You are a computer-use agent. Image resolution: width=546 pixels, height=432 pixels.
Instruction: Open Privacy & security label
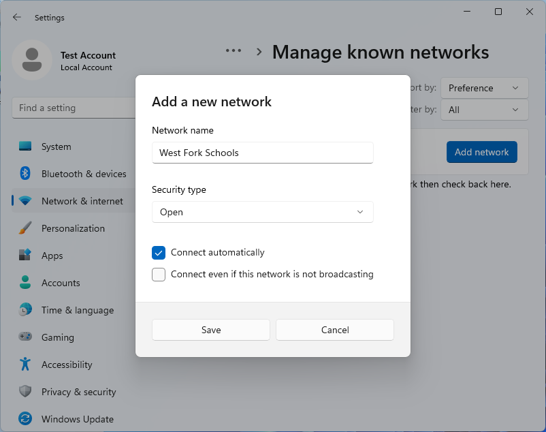pos(79,392)
